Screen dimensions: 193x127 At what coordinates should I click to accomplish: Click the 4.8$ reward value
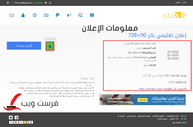171,82
